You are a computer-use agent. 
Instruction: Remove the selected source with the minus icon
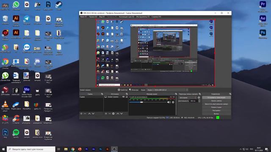click(110, 114)
